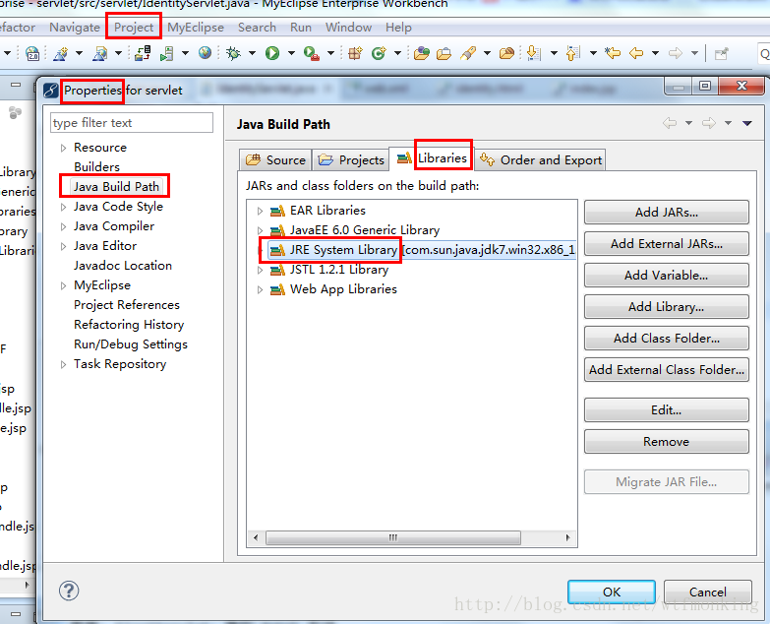Click the Search flashlight icon
This screenshot has height=624, width=770.
coord(468,53)
